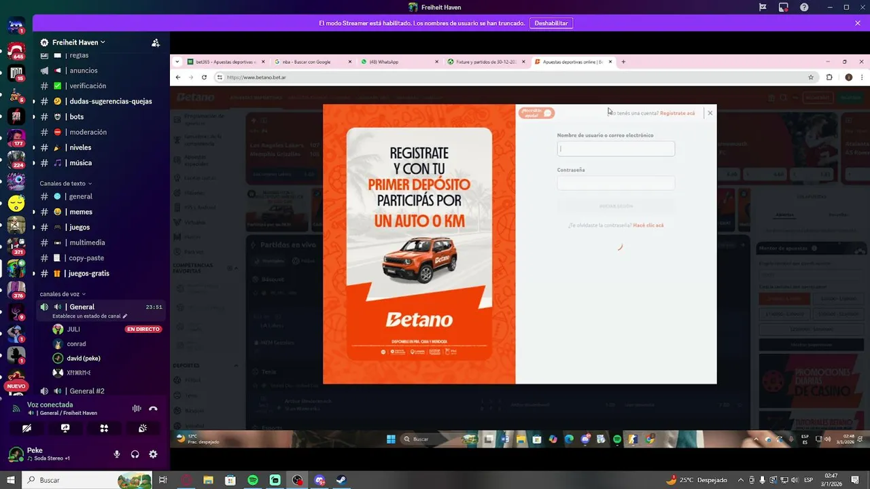The width and height of the screenshot is (870, 489).
Task: Click the Discord camera toggle button
Action: click(x=27, y=429)
